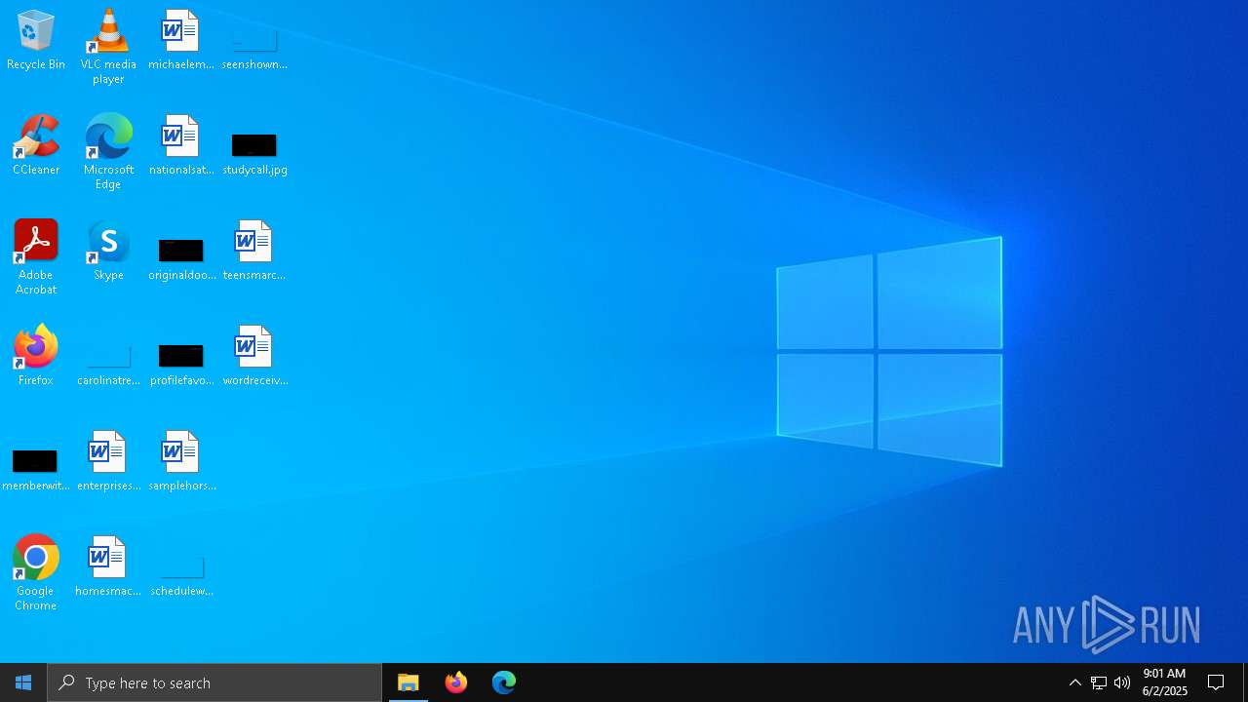
Task: Click the Show desktop sliver
Action: [x=1245, y=682]
